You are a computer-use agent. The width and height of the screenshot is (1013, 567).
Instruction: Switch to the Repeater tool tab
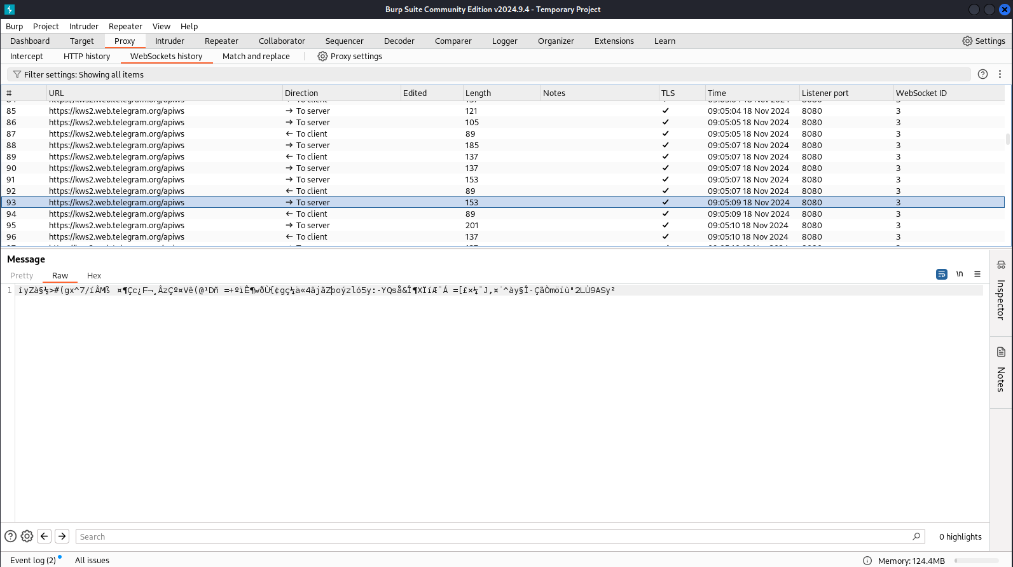coord(221,41)
